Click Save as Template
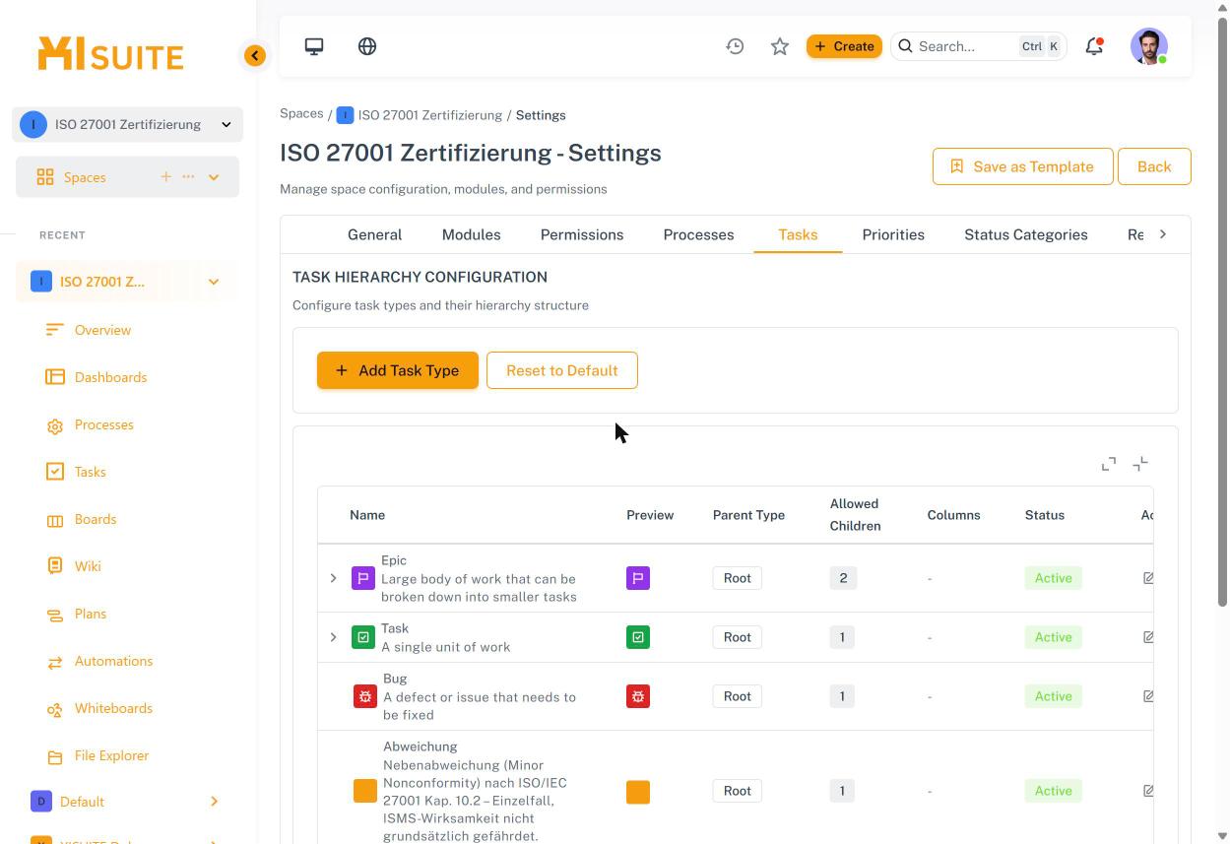This screenshot has width=1230, height=844. (x=1022, y=166)
